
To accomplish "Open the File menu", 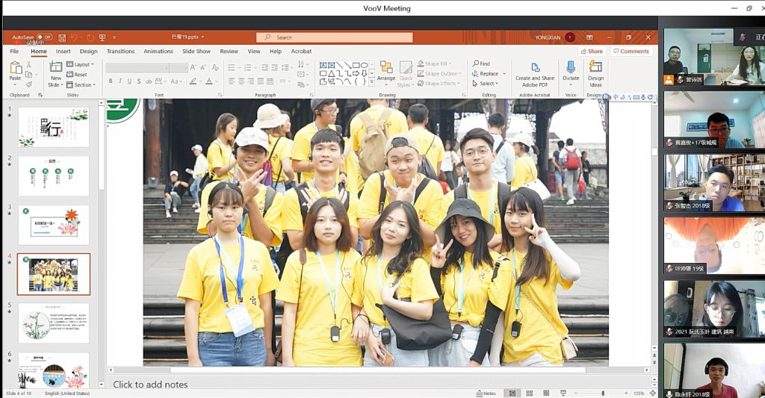I will pos(15,52).
